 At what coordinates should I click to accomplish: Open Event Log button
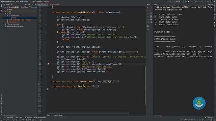tap(209, 118)
